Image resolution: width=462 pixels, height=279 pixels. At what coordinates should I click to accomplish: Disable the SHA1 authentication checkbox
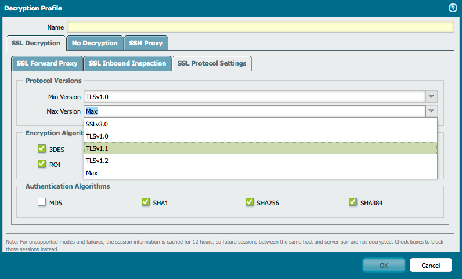click(x=146, y=202)
